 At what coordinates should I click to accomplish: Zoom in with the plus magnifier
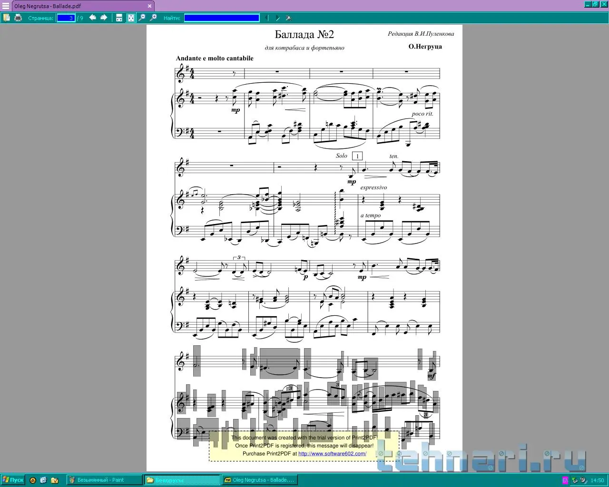click(x=153, y=18)
